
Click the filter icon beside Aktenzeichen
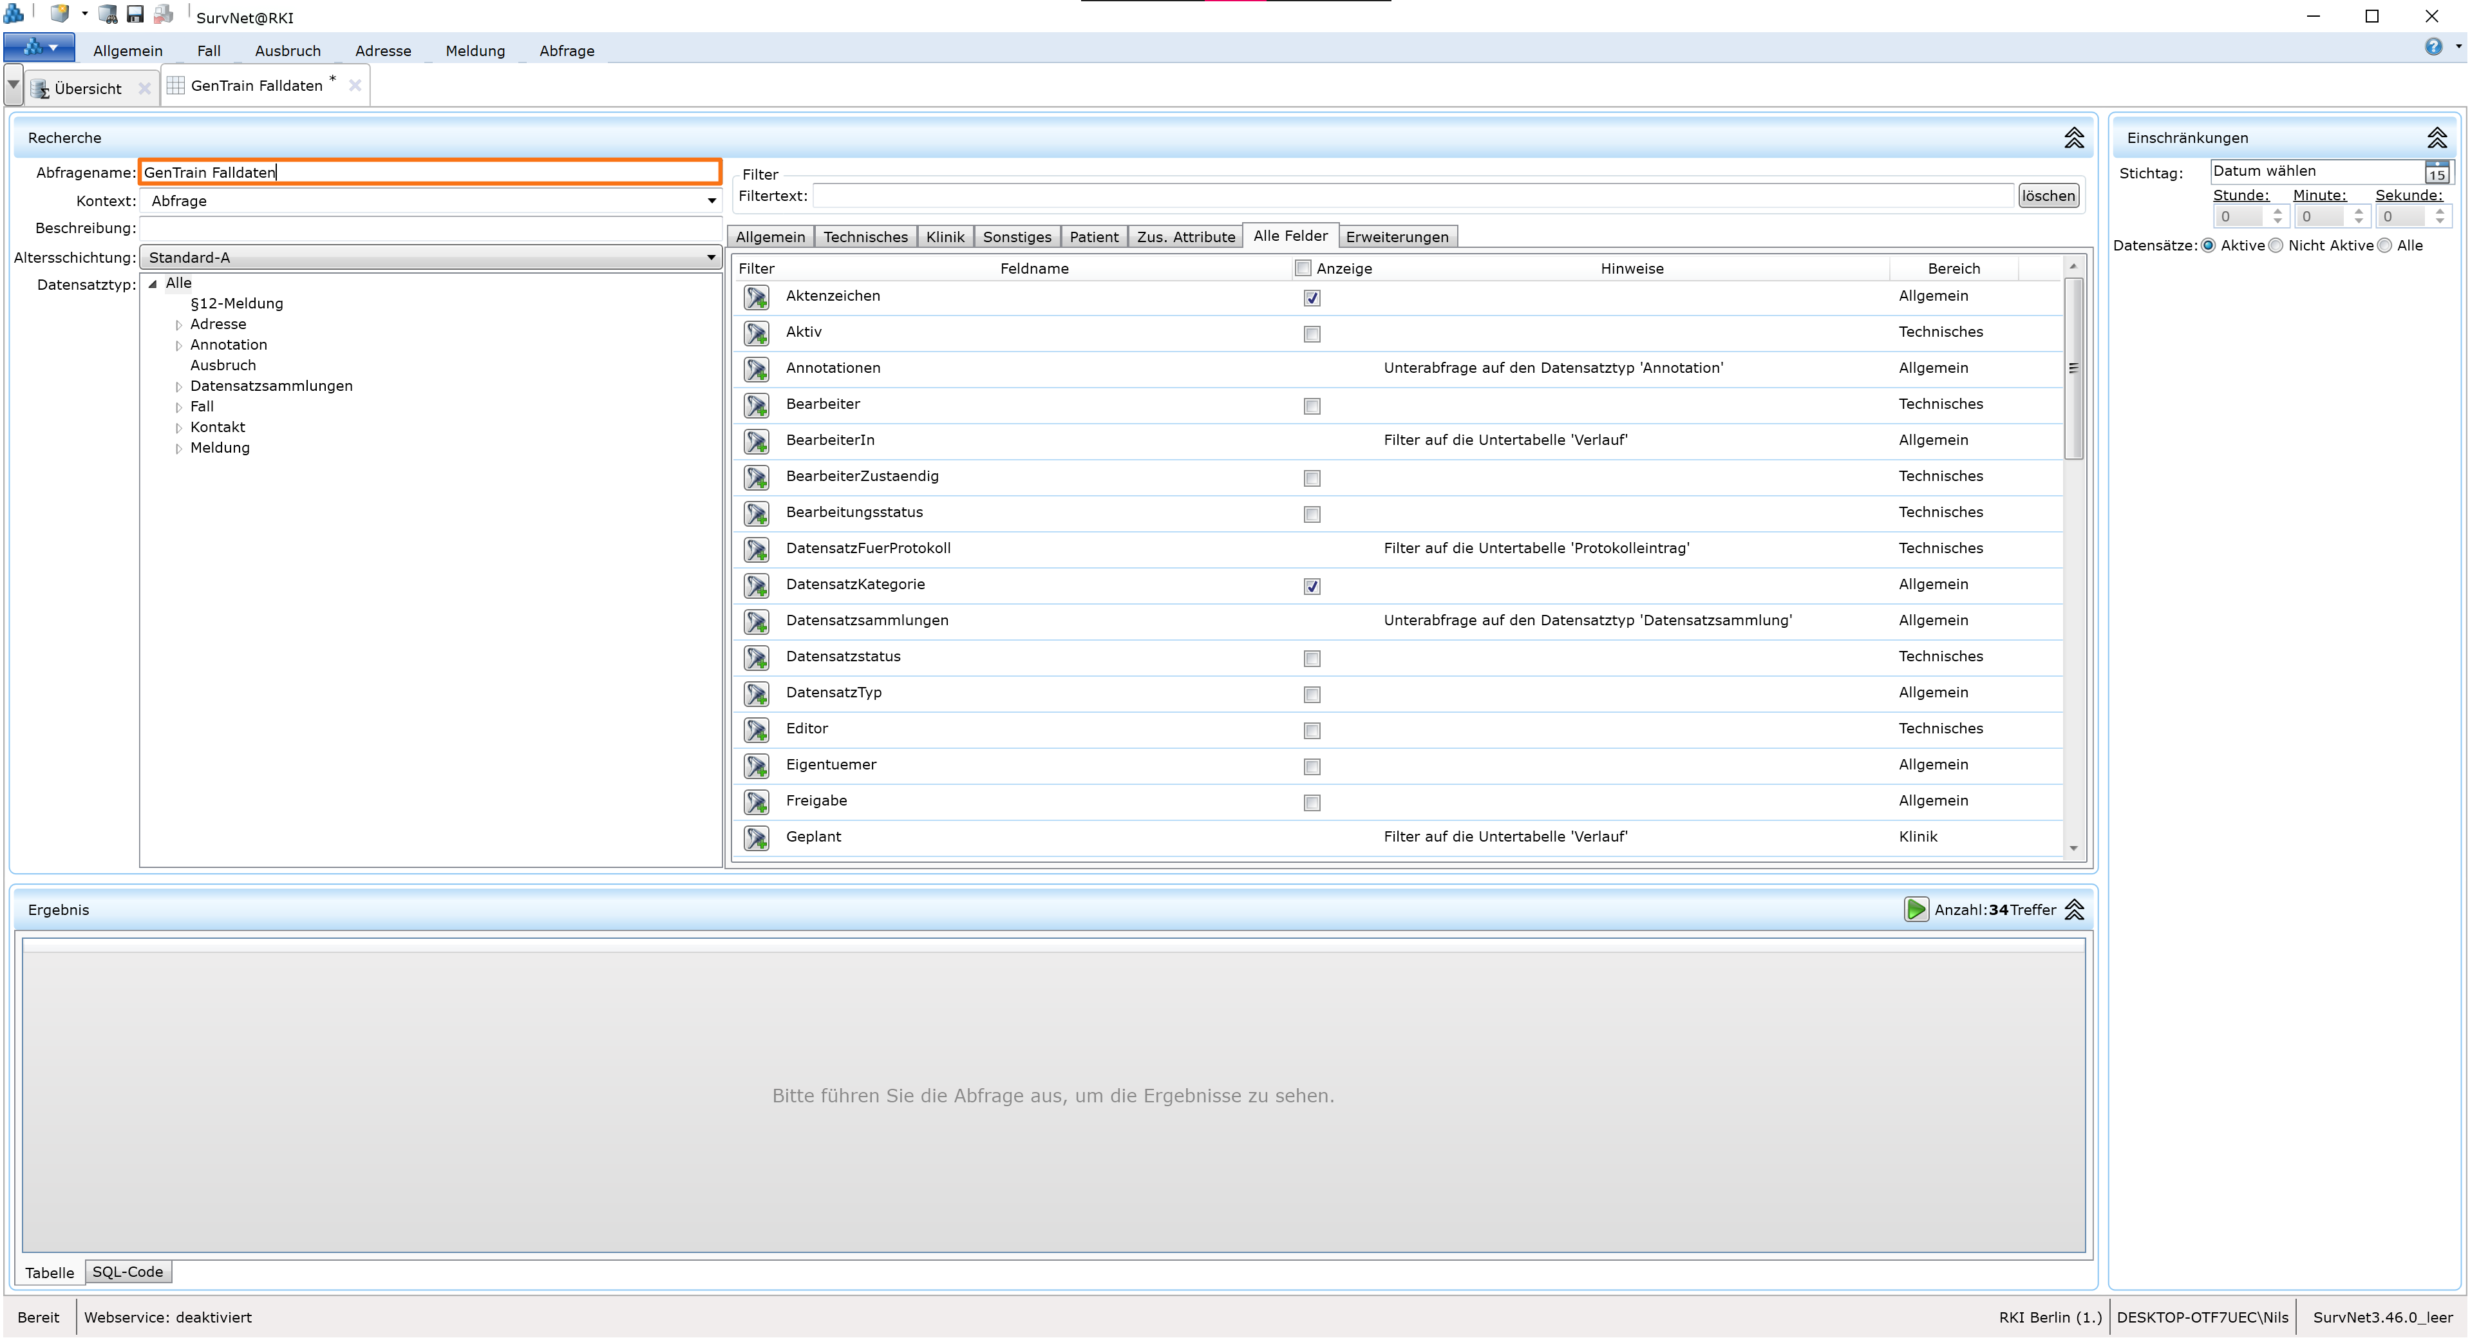(757, 297)
